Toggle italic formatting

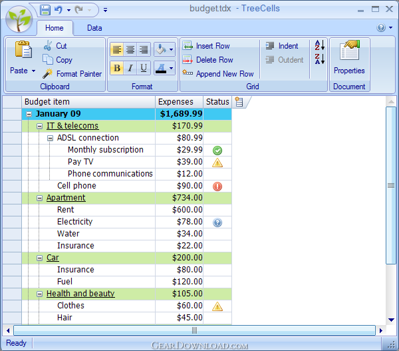click(130, 68)
